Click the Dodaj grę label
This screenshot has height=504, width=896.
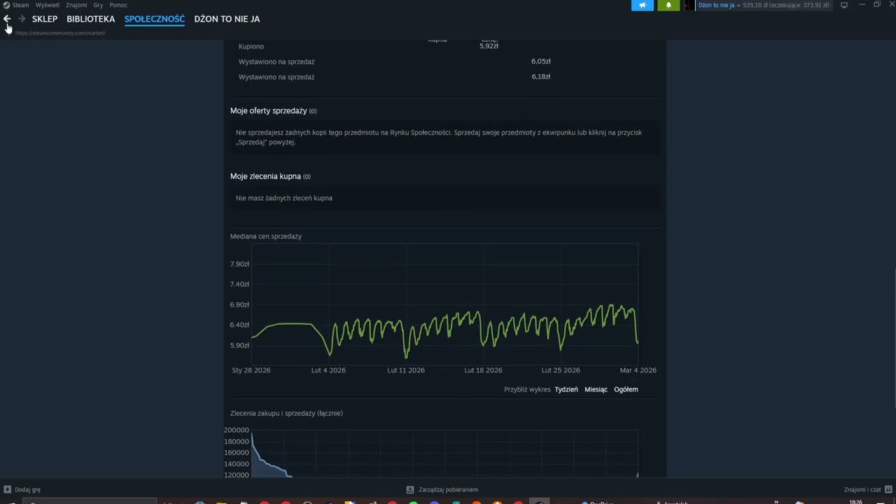(27, 490)
